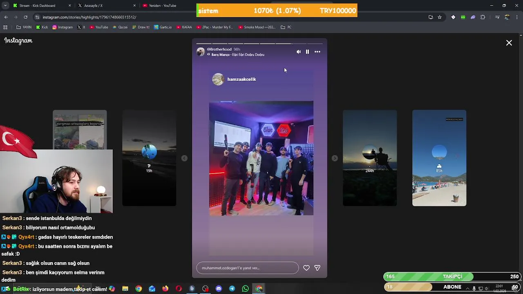Close the story viewer with the X

pyautogui.click(x=509, y=43)
